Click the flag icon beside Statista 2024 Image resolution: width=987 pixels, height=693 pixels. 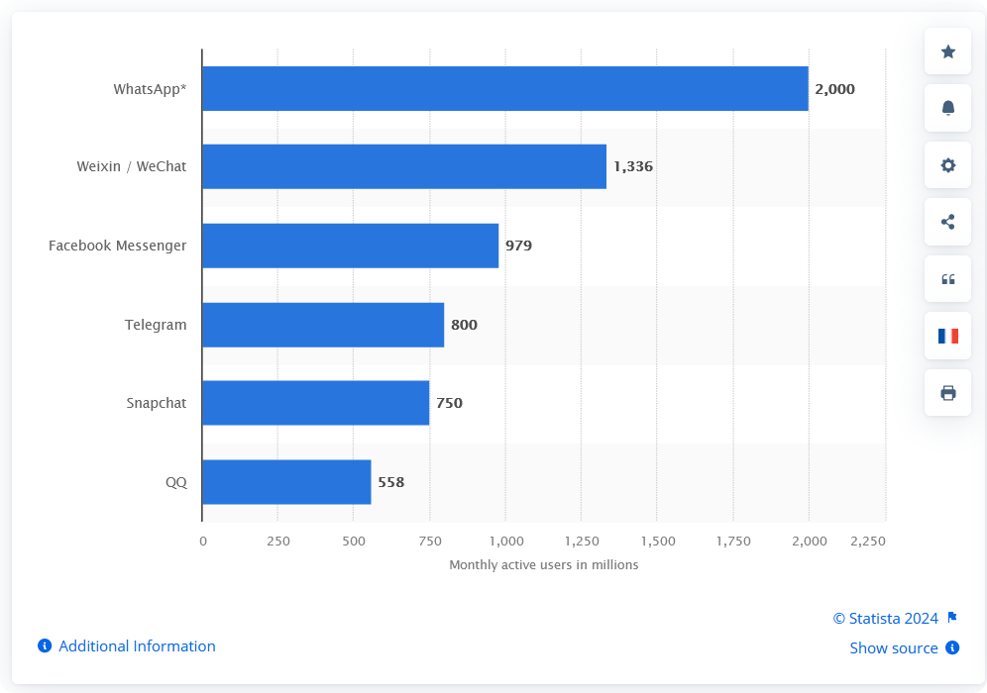(952, 618)
